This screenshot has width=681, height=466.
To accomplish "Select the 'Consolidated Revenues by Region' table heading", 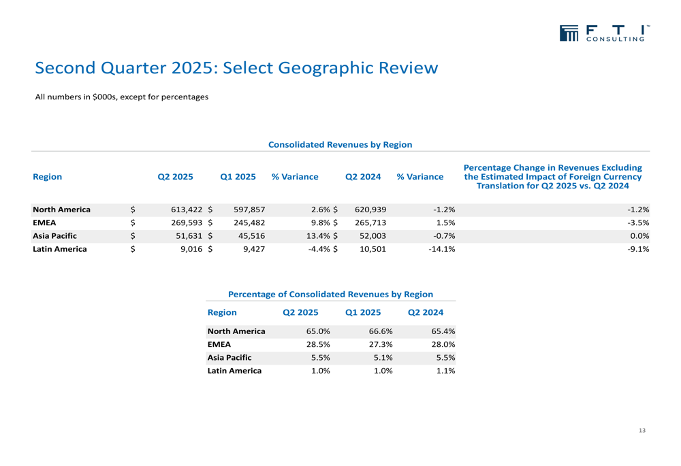I will tap(340, 144).
